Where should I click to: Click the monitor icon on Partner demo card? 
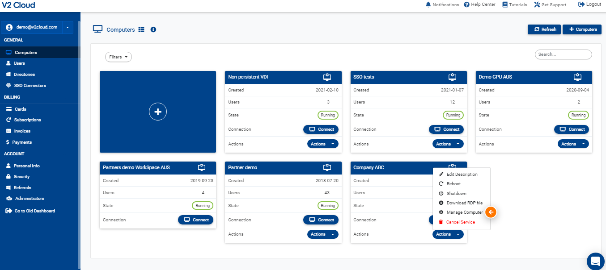click(x=327, y=167)
